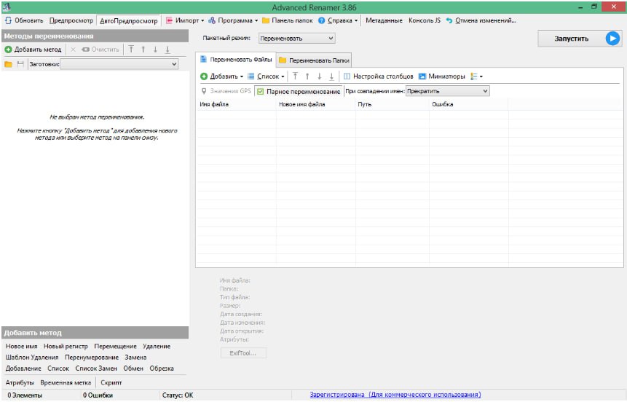627x402 pixels.
Task: Open the presets folder icon in methods panel
Action: coord(9,64)
